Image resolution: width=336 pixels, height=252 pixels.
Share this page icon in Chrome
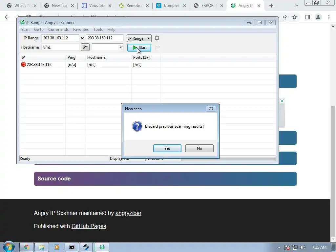(284, 17)
